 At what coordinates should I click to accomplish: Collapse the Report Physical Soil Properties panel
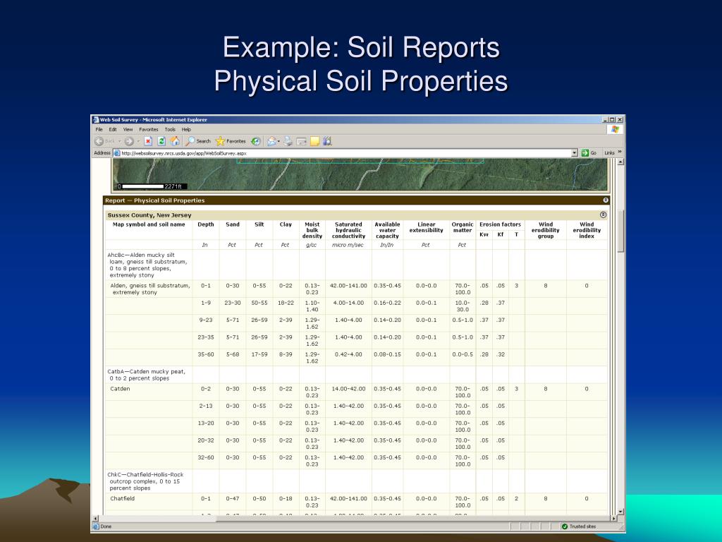click(606, 200)
